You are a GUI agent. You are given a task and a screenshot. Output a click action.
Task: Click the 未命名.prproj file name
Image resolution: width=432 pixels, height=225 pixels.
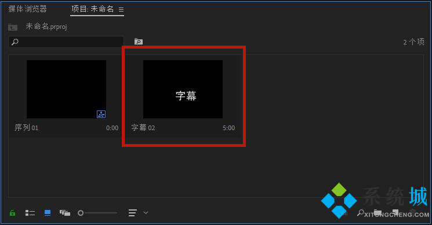[x=46, y=27]
